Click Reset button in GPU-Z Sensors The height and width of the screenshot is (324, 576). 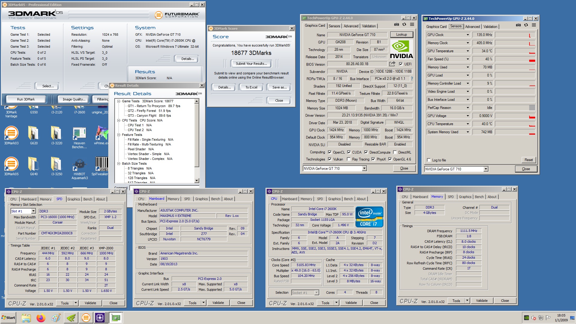[529, 160]
